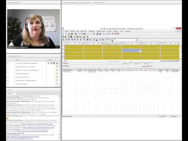Click the print icon in the top toolbar
The width and height of the screenshot is (188, 141).
76,34
